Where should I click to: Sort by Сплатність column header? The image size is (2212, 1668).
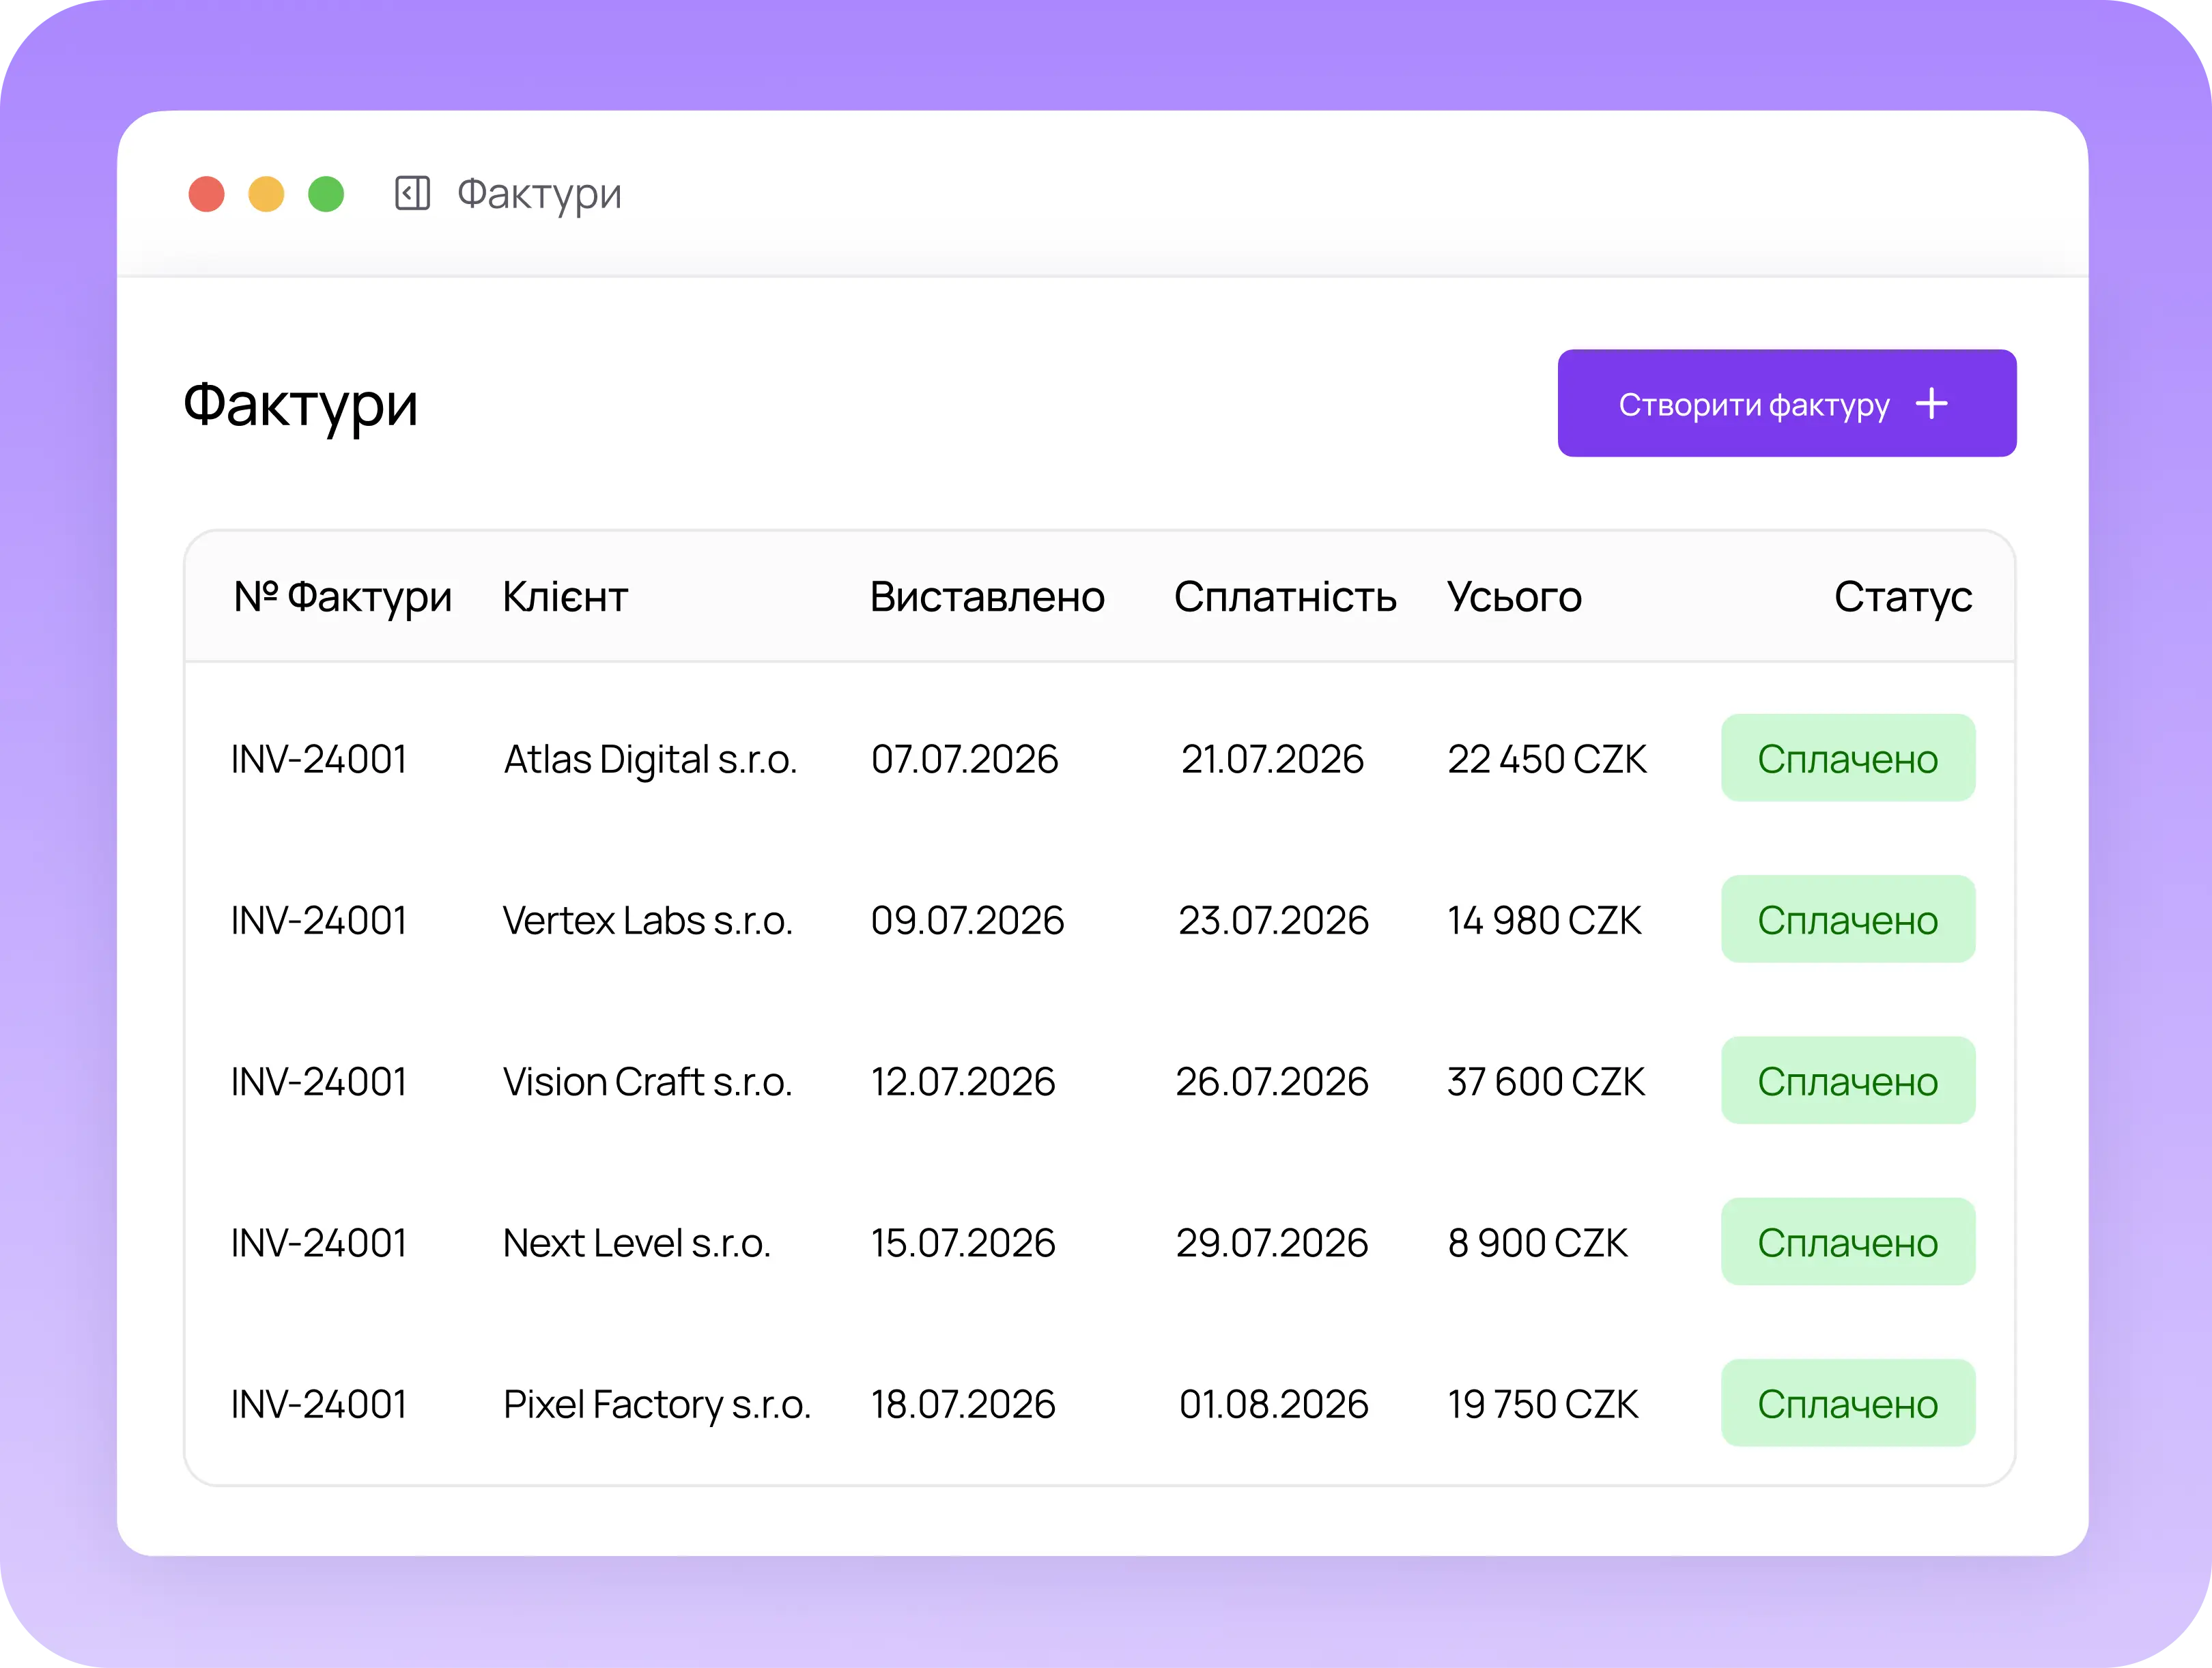coord(1285,596)
